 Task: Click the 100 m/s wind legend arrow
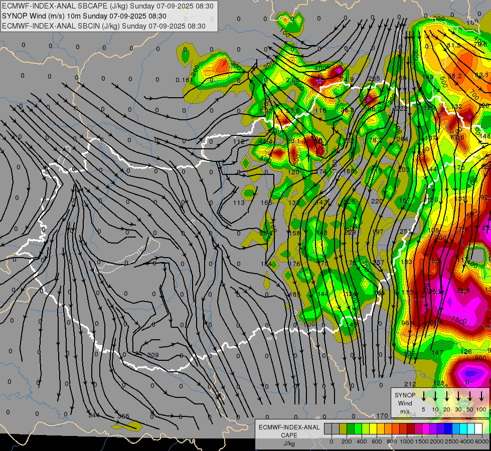[x=481, y=396]
